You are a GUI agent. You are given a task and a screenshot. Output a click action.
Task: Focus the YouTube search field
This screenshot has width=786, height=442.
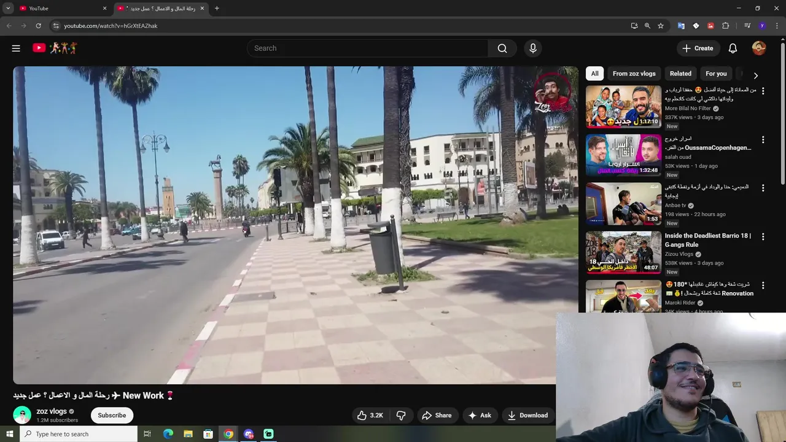368,48
